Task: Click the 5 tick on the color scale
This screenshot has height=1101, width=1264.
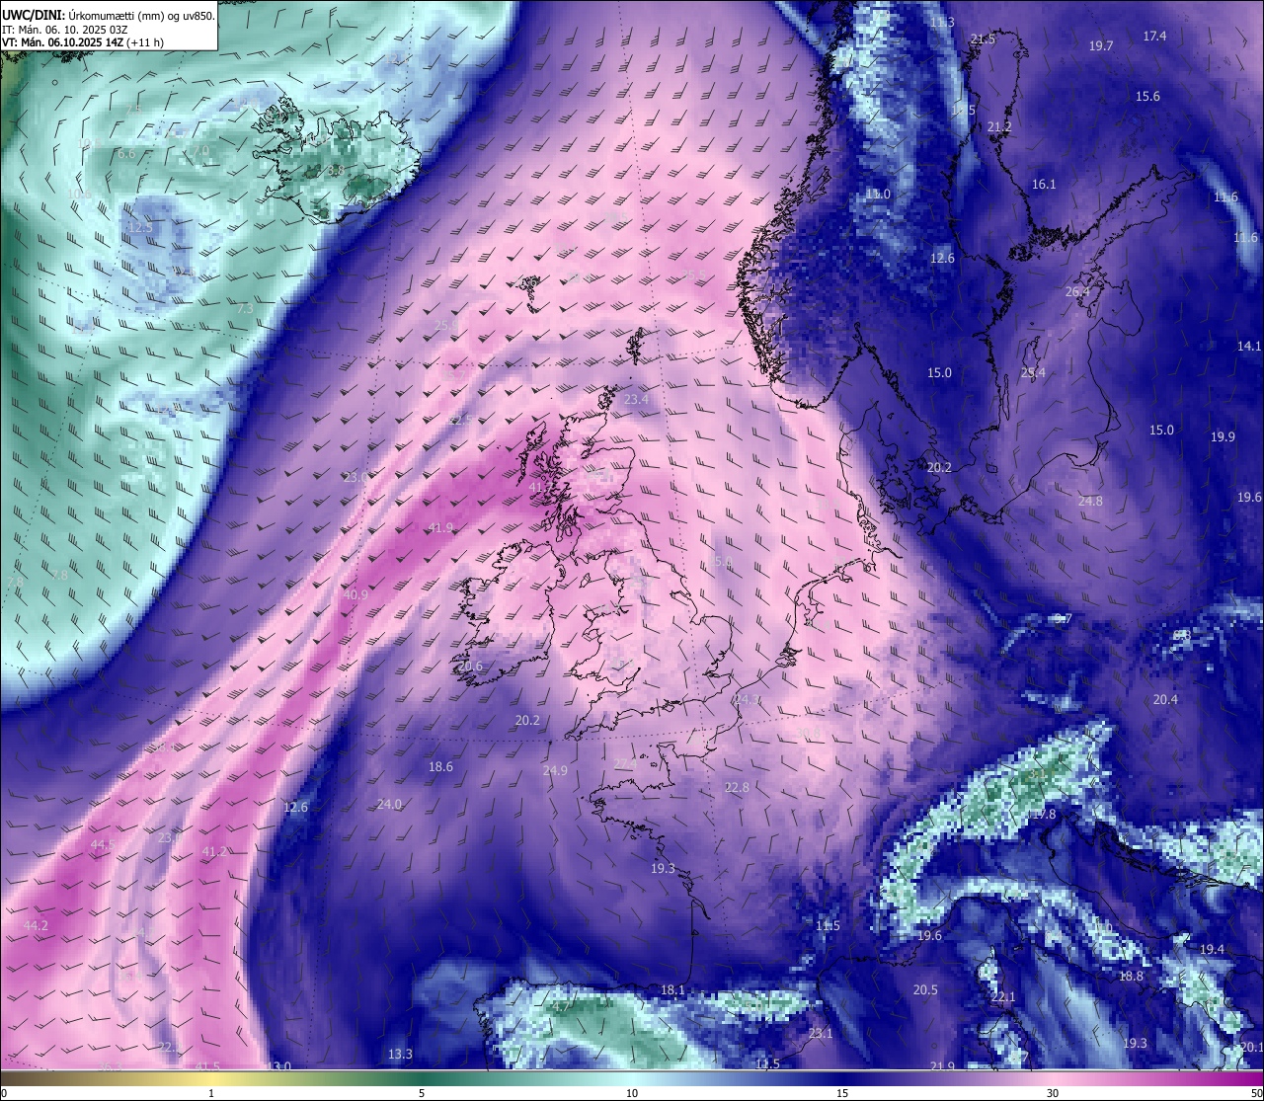Action: 422,1093
